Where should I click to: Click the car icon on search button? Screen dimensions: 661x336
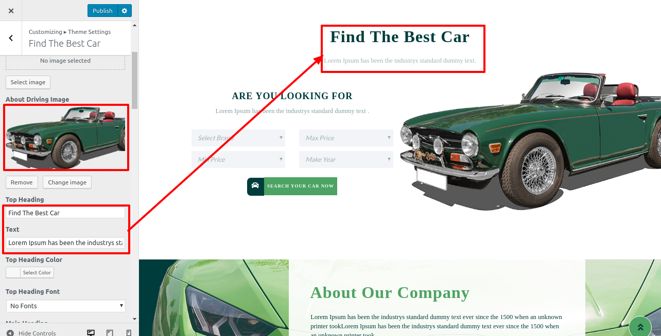[255, 186]
